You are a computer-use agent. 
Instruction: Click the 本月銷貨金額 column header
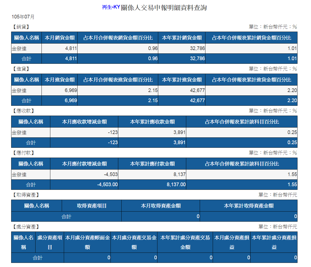coord(59,38)
